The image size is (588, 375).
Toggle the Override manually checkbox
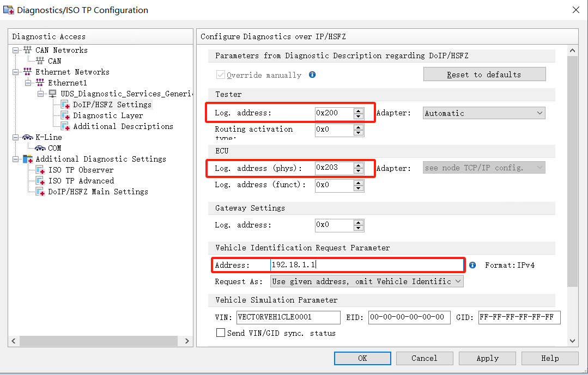pos(221,75)
